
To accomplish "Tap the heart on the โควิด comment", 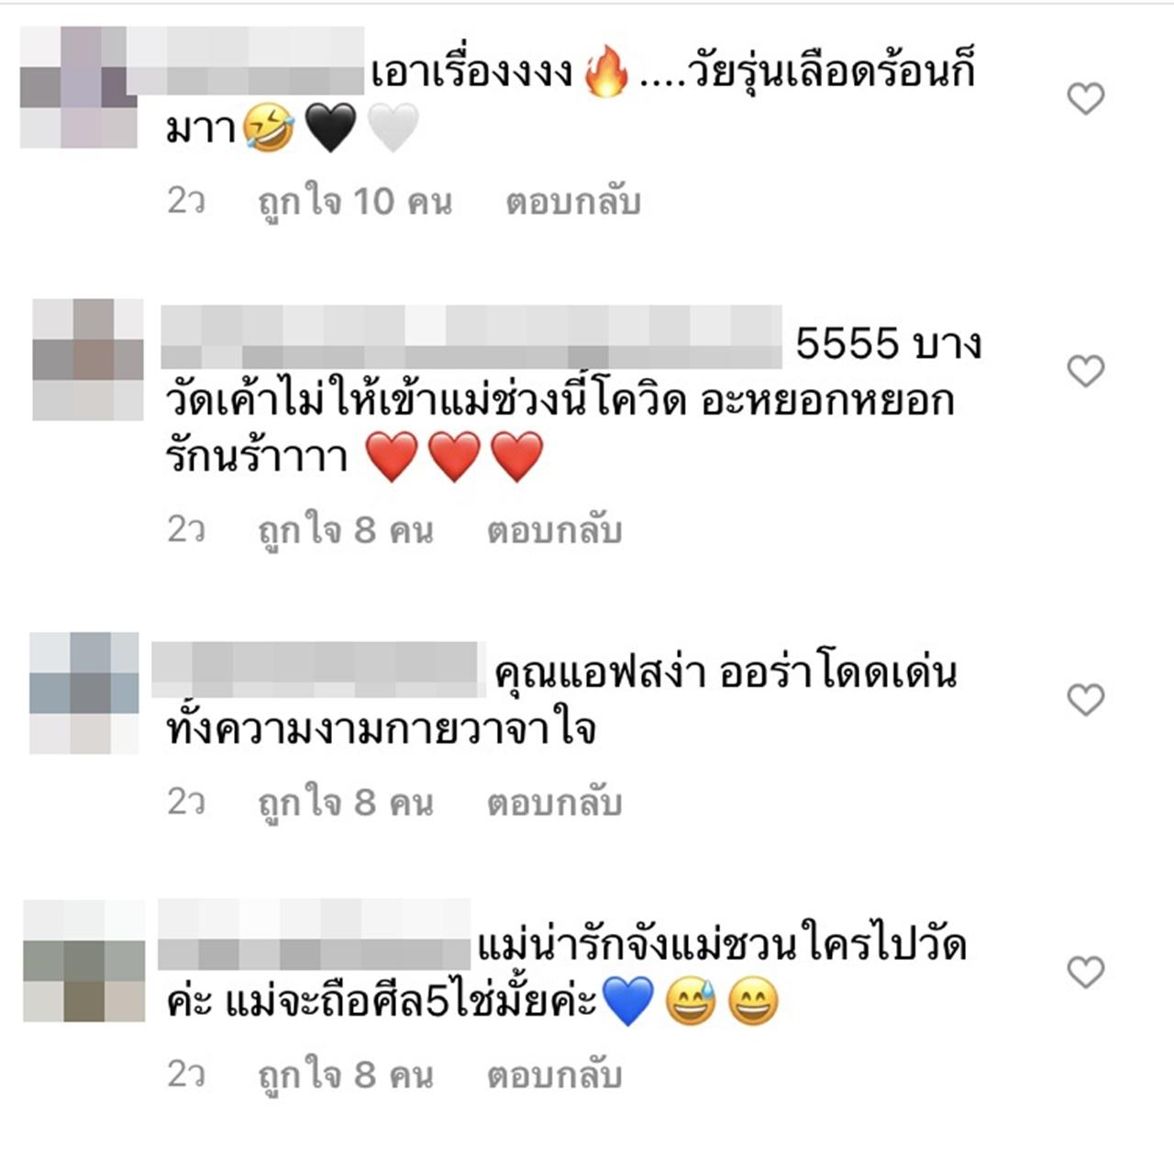I will 1086,372.
